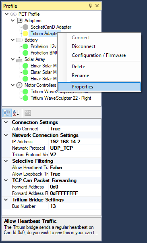Screen dimensions: 147x243
Task: Collapse the Selective Filtering category
Action: coord(6,161)
